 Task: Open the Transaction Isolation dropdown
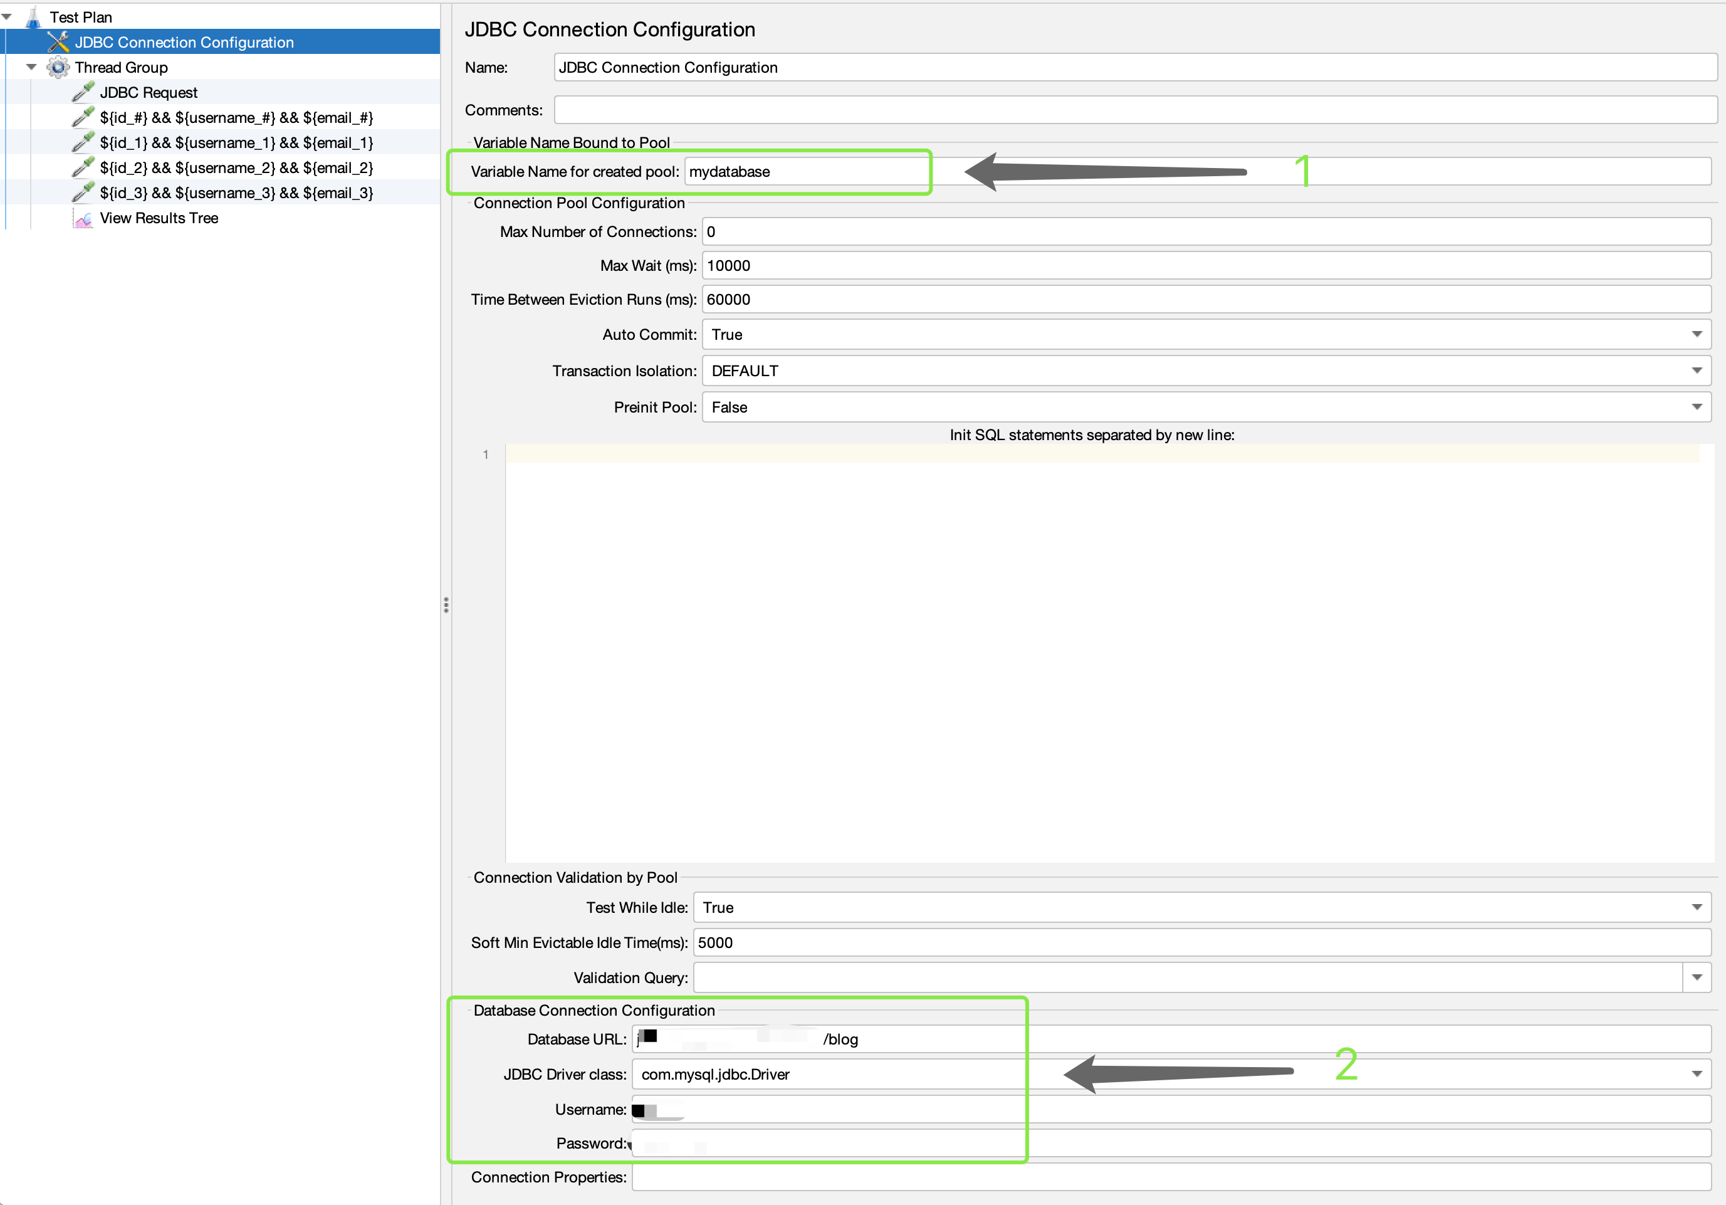pyautogui.click(x=1696, y=371)
